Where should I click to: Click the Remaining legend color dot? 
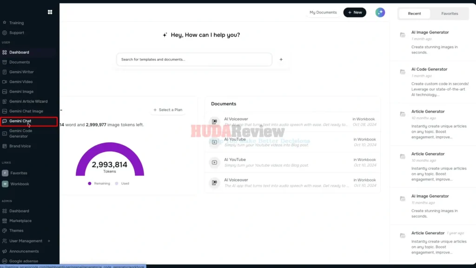pos(90,183)
